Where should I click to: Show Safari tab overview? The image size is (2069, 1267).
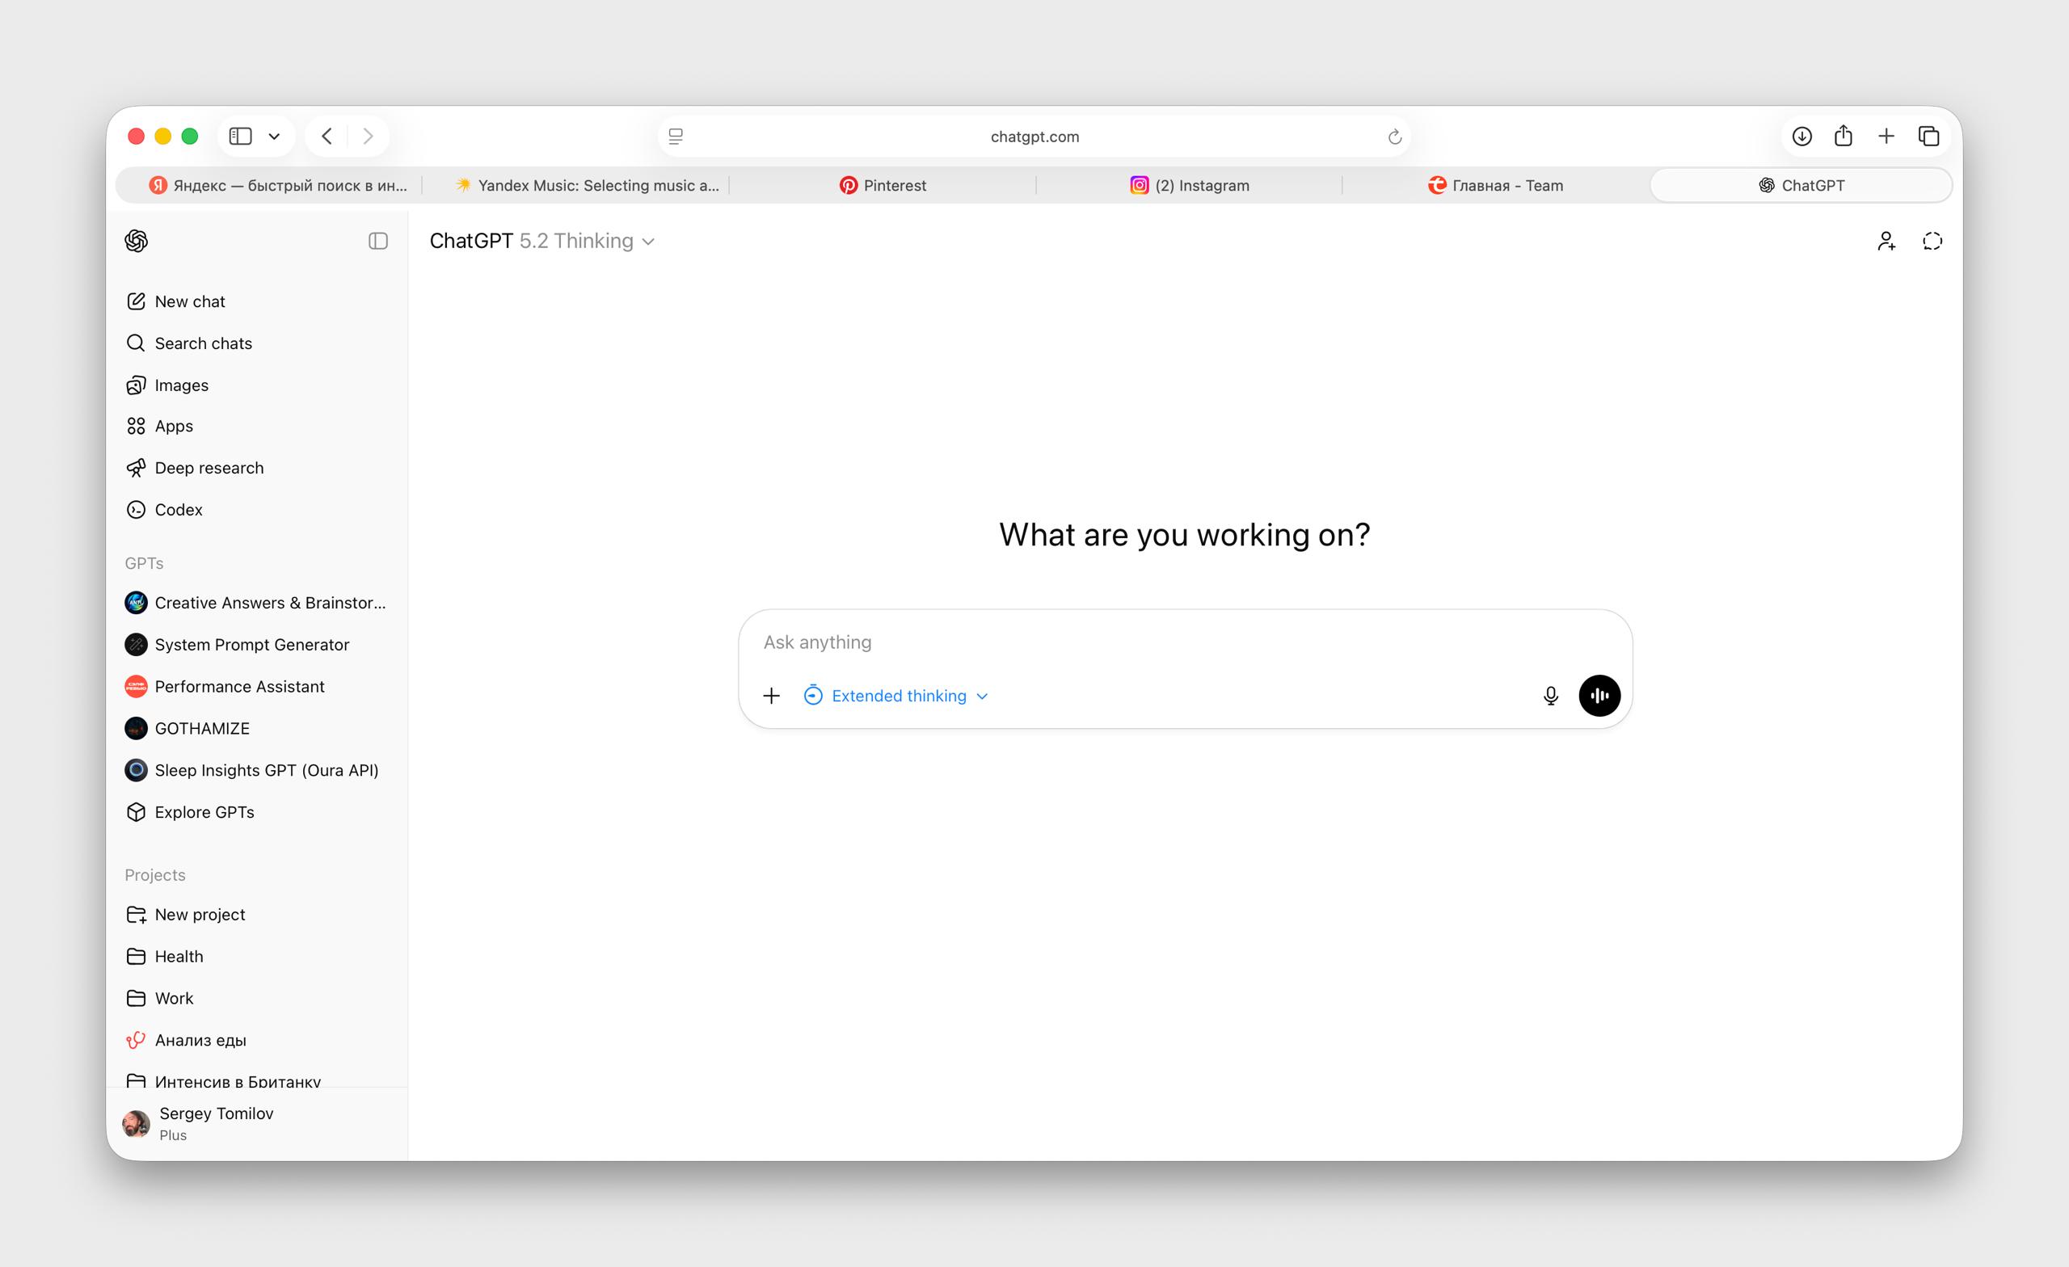[x=1928, y=136]
